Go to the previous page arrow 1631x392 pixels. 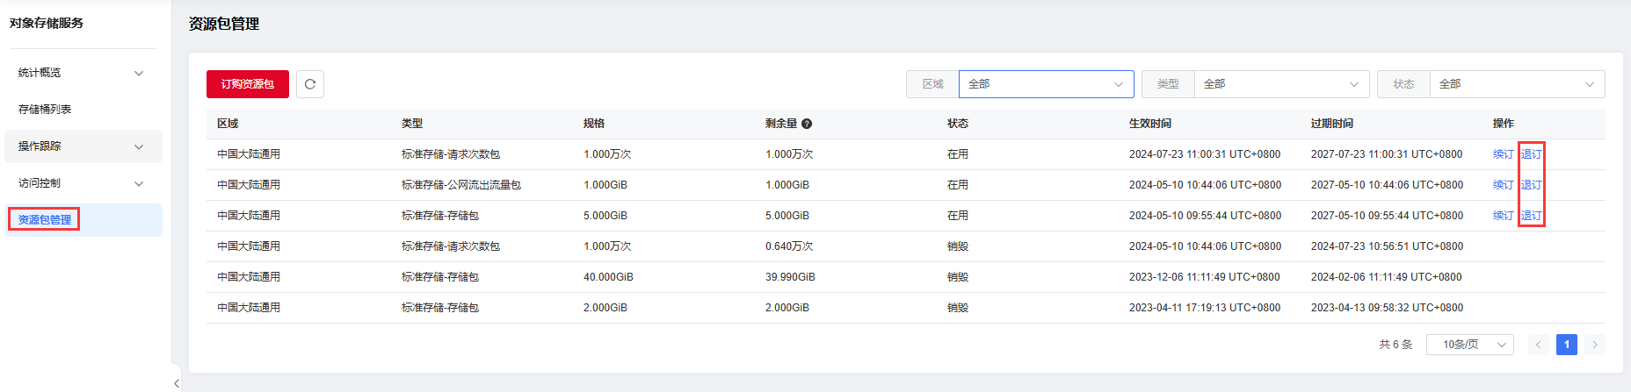pos(1538,345)
